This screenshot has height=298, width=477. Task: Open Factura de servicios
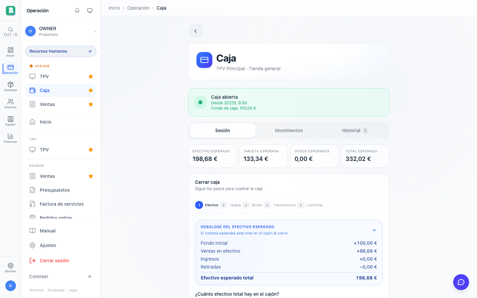pos(61,204)
